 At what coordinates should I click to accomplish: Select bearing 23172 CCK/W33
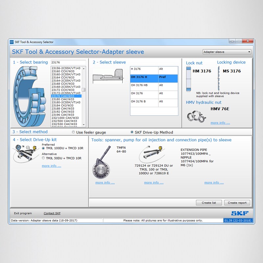point(66,90)
